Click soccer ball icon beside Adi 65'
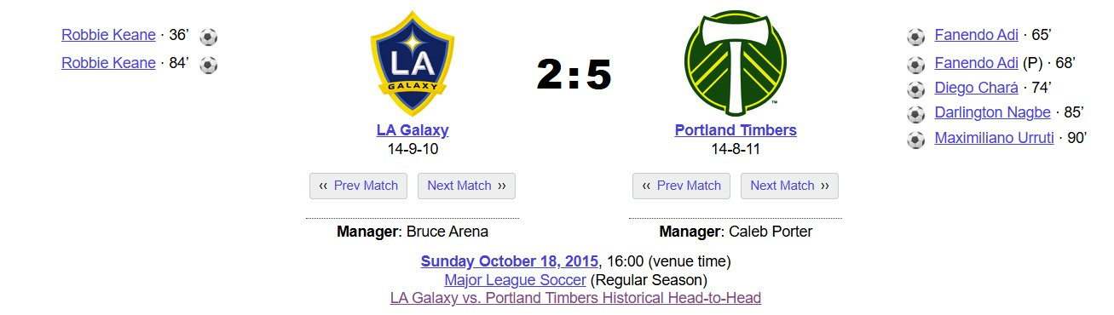Screen dimensions: 1114x315 [x=916, y=37]
